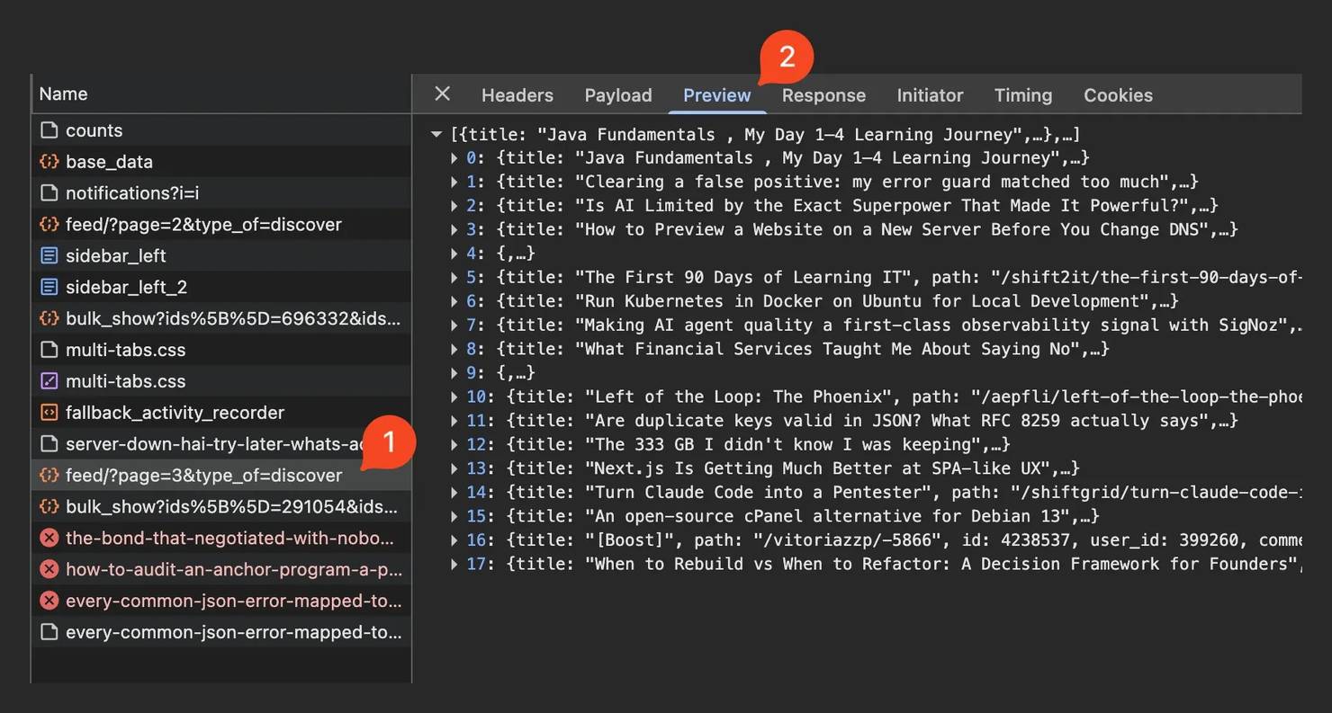This screenshot has width=1332, height=713.
Task: Expand item 11 duplicate keys valid in JSON
Action: tap(454, 420)
